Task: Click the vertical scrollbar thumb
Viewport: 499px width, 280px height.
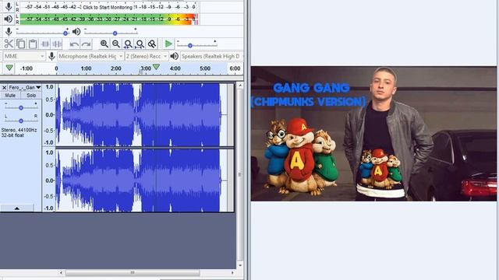Action: (240, 174)
